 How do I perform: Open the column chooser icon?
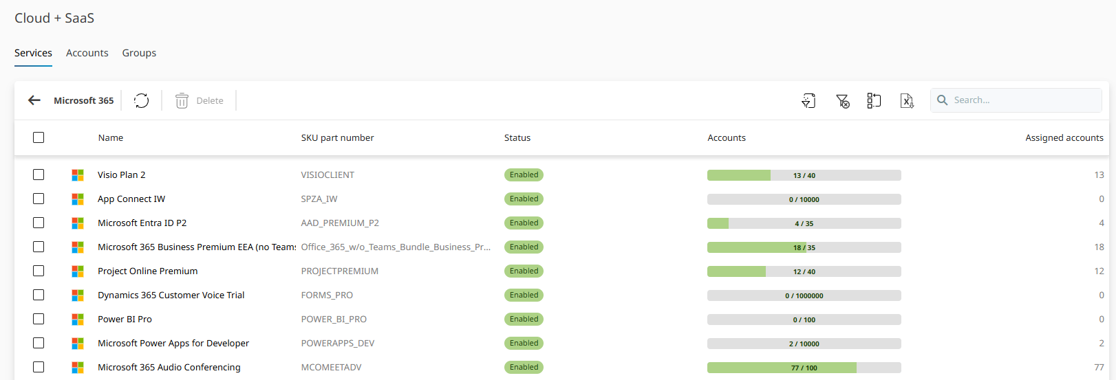[x=874, y=100]
